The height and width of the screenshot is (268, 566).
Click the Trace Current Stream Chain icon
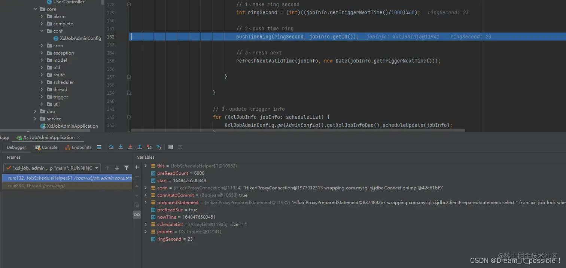[180, 147]
